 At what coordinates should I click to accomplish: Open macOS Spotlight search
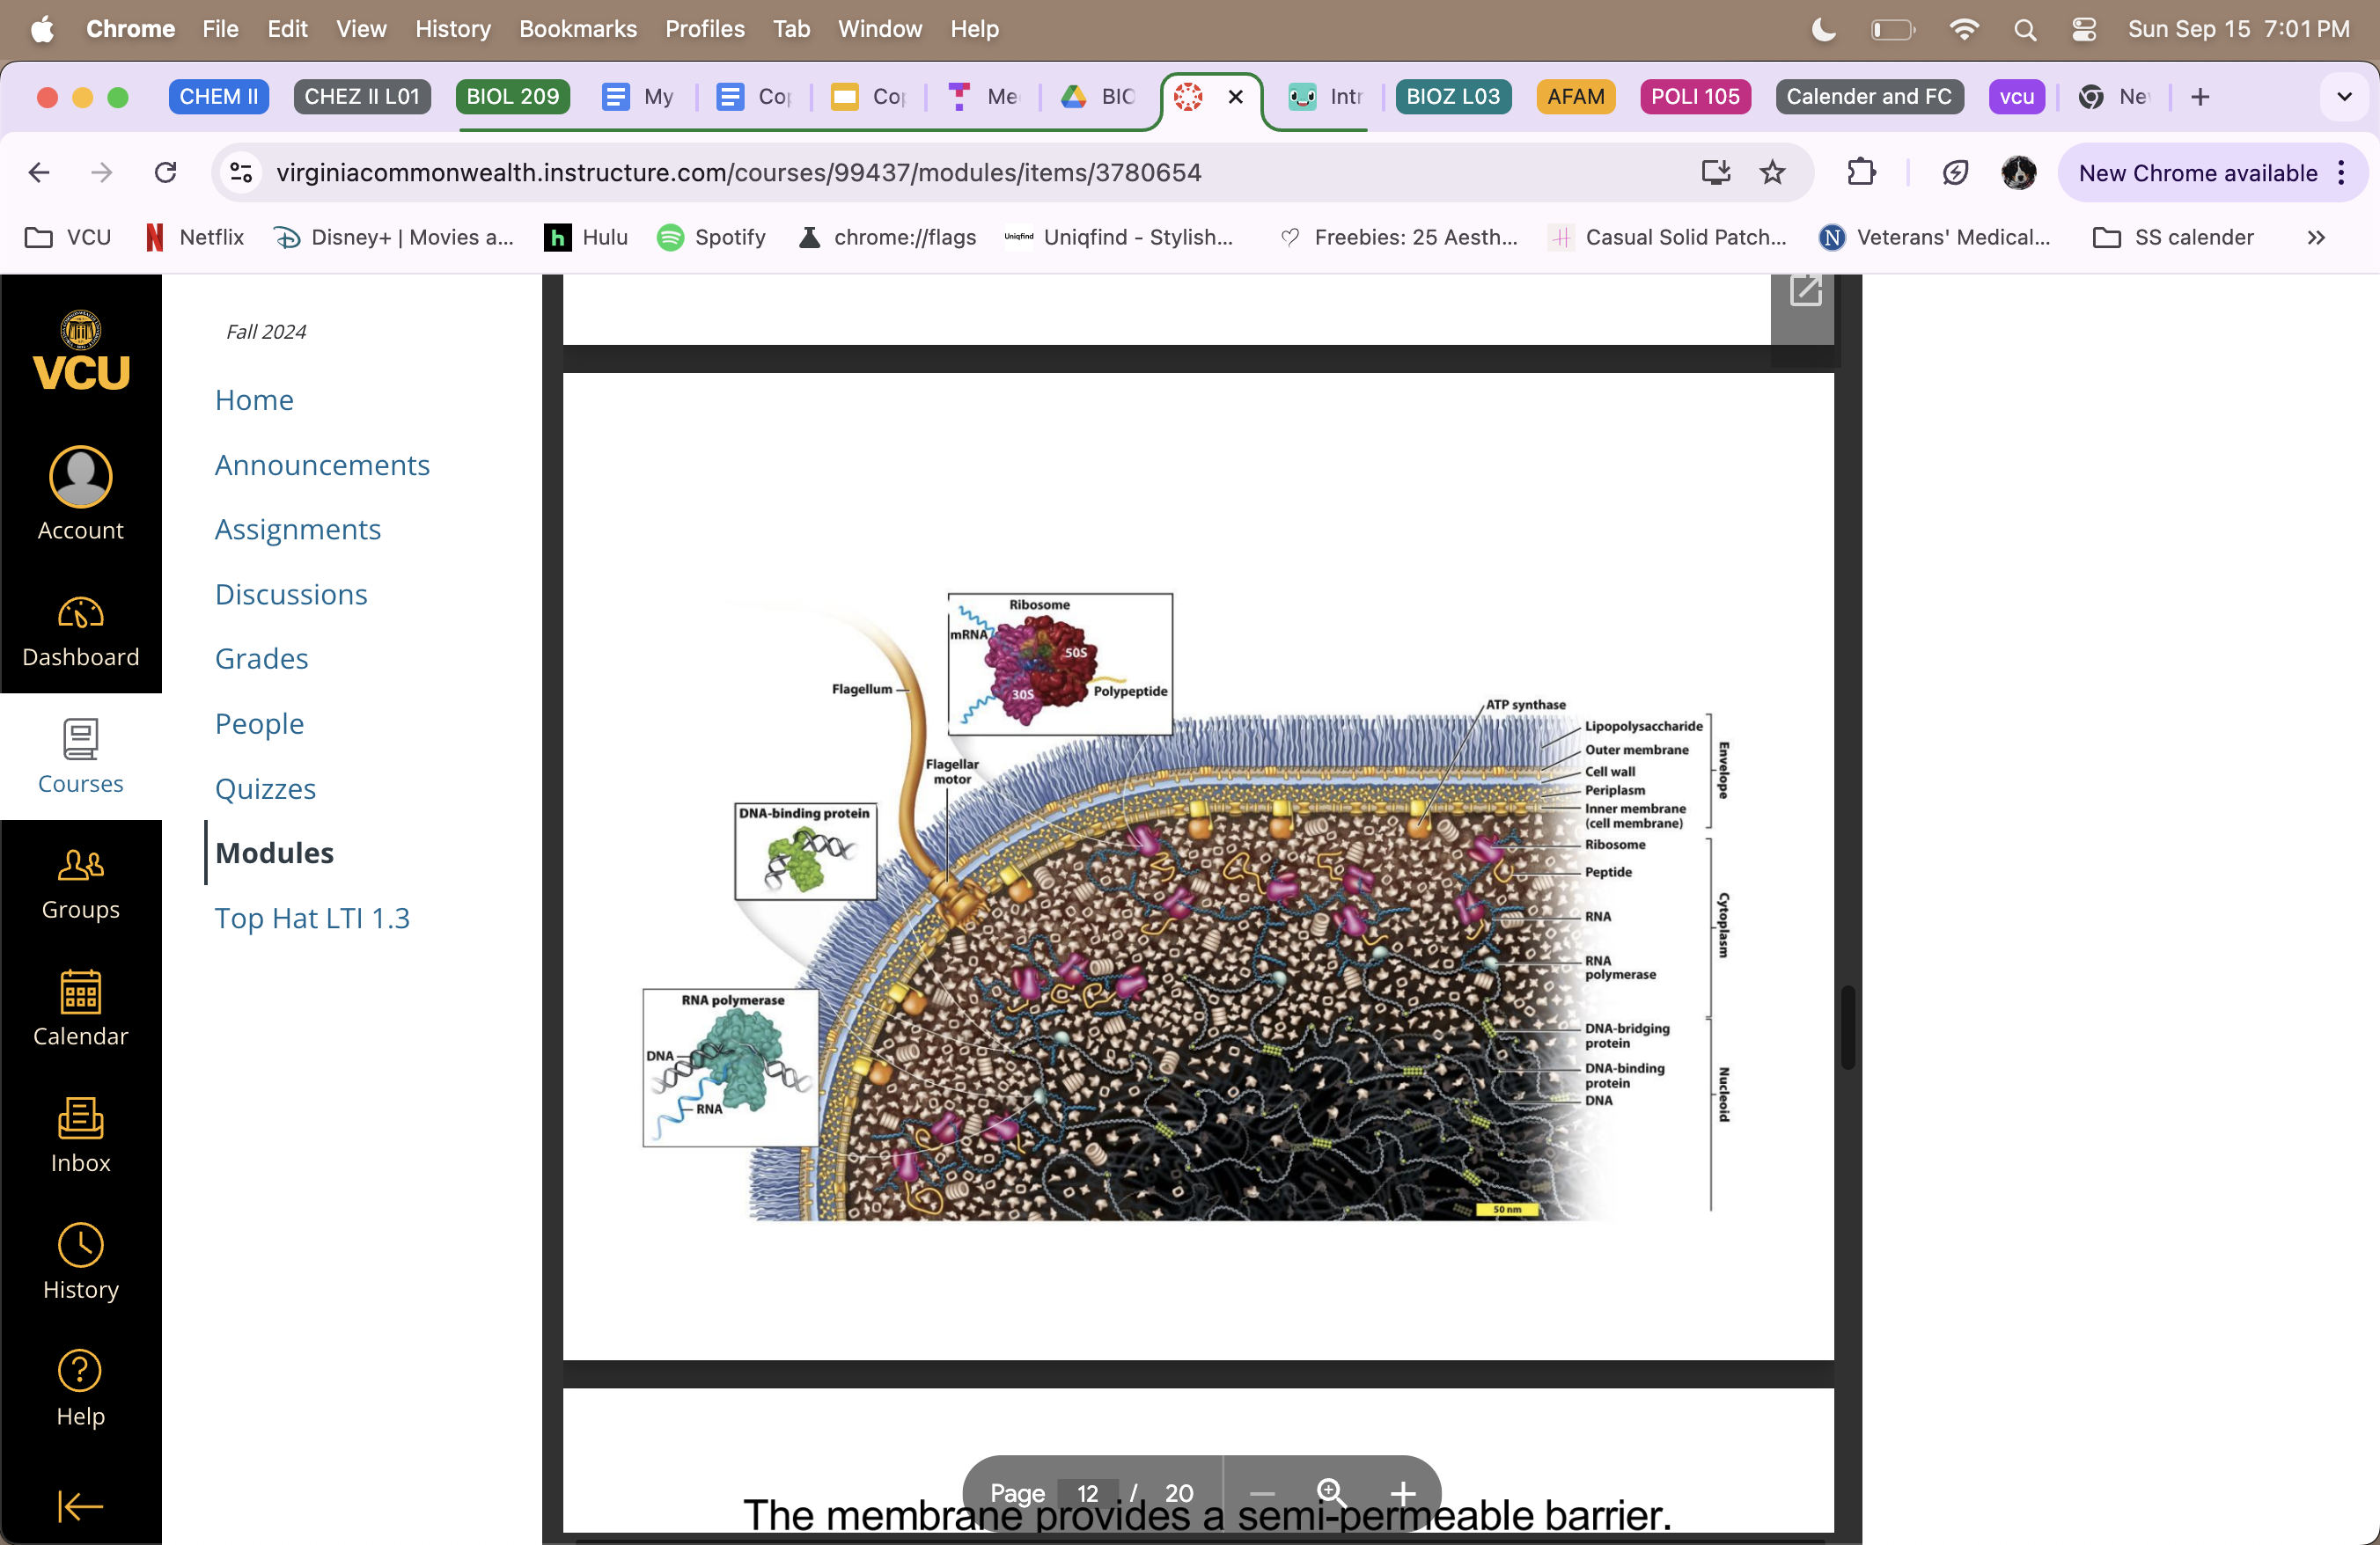pyautogui.click(x=2025, y=29)
